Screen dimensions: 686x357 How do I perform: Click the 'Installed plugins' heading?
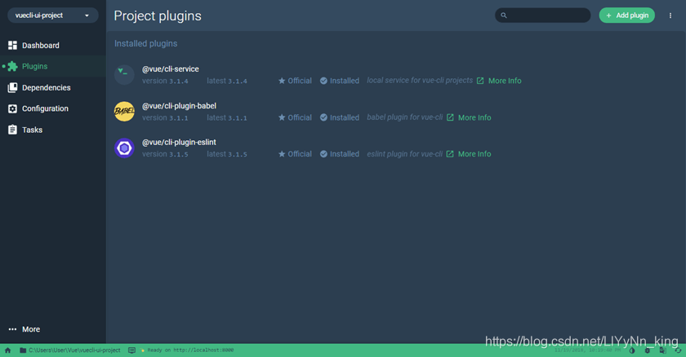tap(145, 44)
